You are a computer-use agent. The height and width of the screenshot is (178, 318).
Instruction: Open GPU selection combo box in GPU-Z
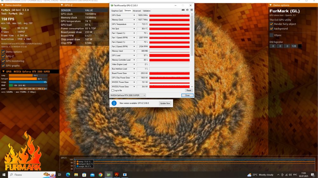pyautogui.click(x=128, y=95)
